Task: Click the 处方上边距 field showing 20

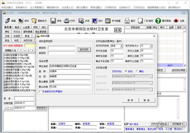Action: [x=147, y=51]
